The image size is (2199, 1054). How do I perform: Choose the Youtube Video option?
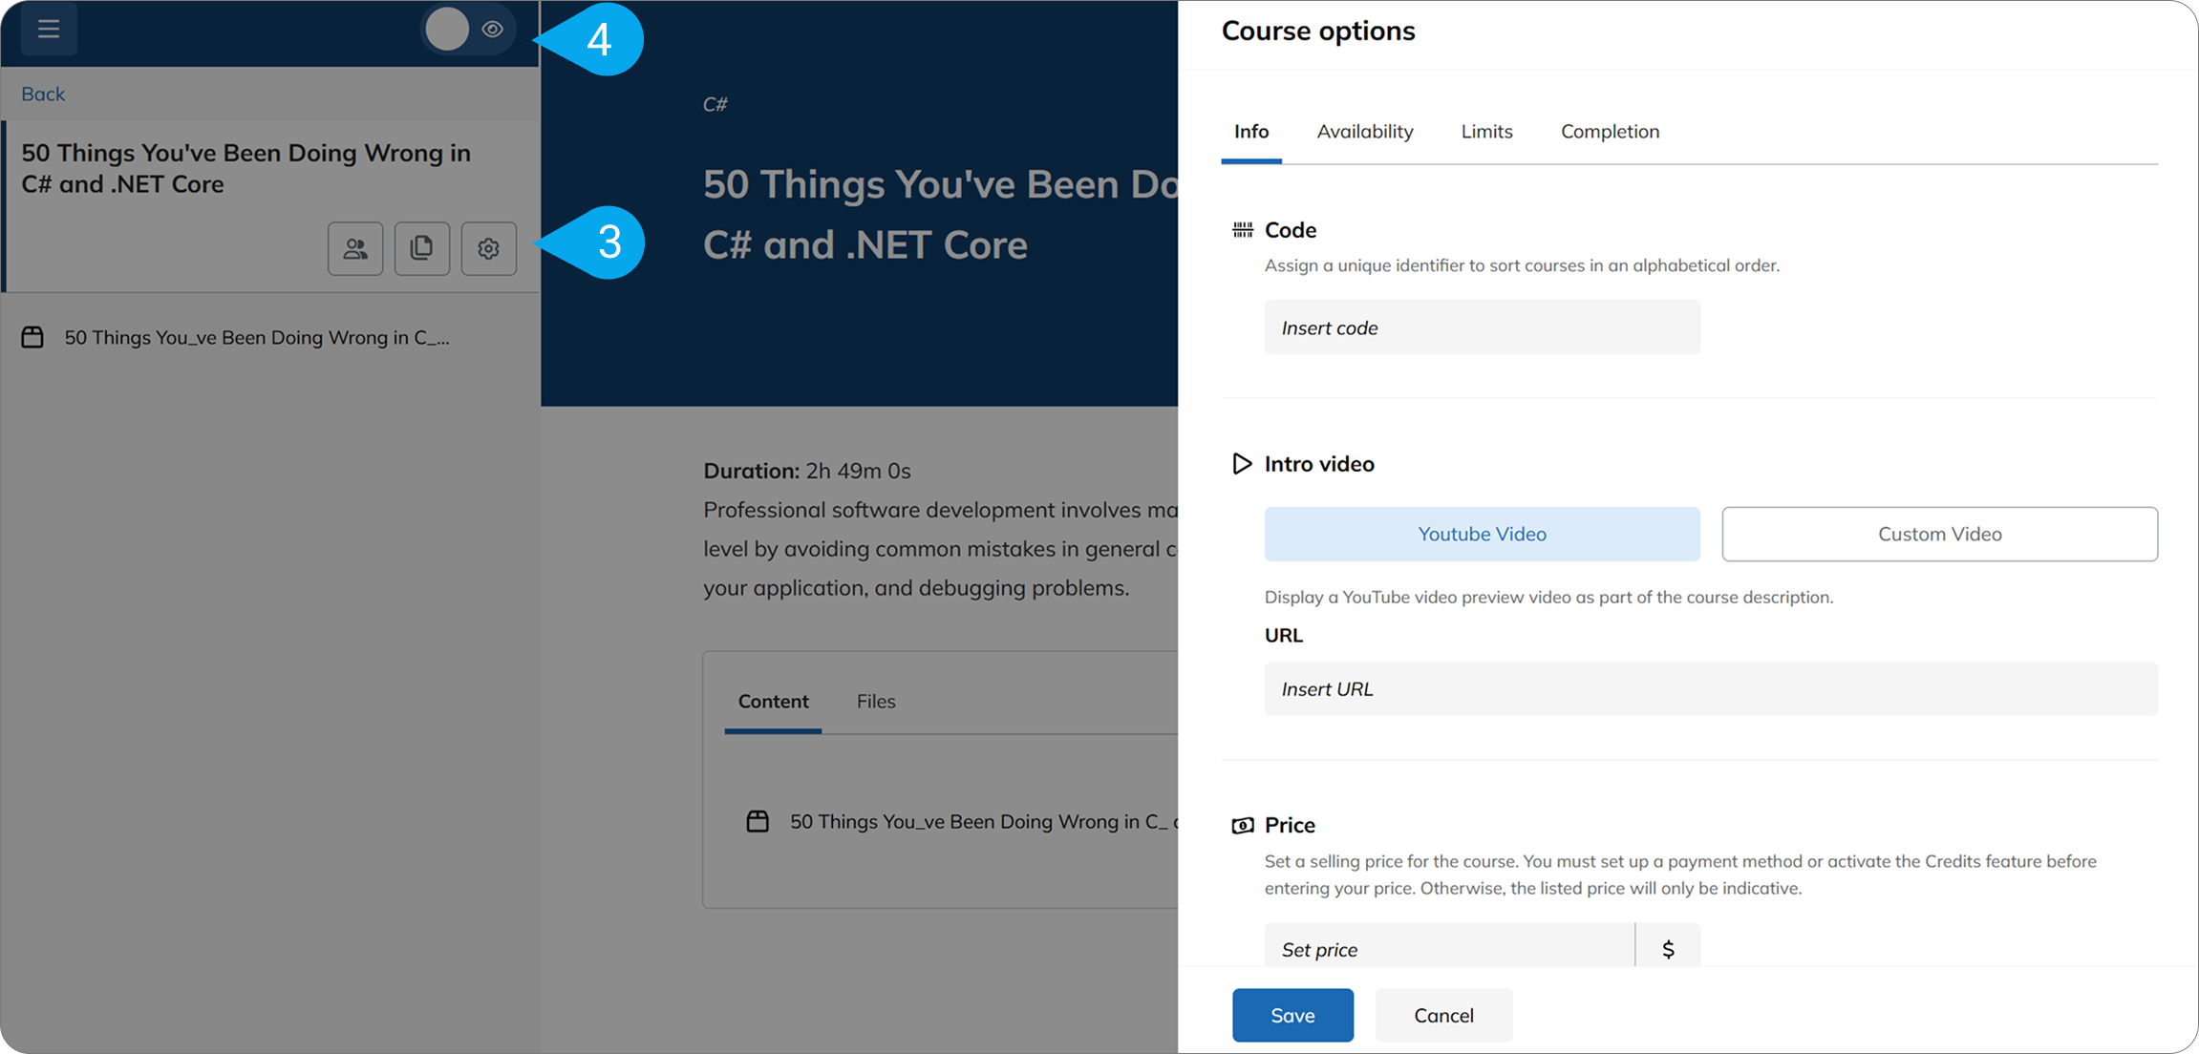[1483, 534]
